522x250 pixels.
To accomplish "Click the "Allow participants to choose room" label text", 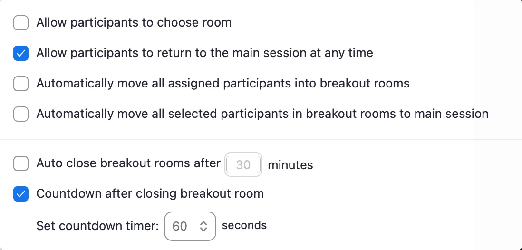I will 134,23.
